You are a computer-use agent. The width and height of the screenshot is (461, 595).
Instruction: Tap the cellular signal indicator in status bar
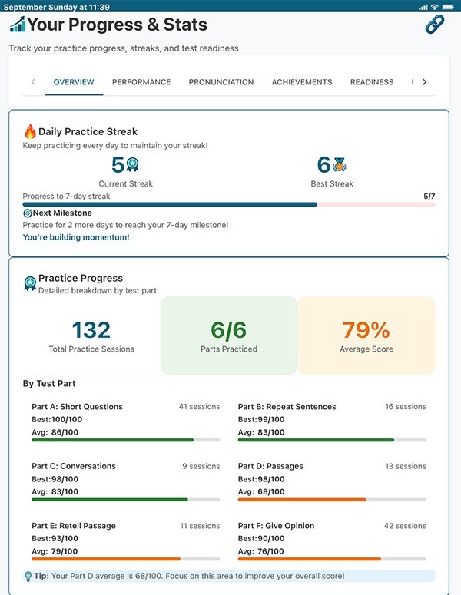pos(423,7)
